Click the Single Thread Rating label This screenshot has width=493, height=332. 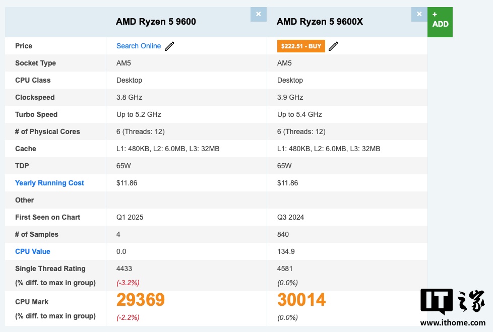click(50, 269)
